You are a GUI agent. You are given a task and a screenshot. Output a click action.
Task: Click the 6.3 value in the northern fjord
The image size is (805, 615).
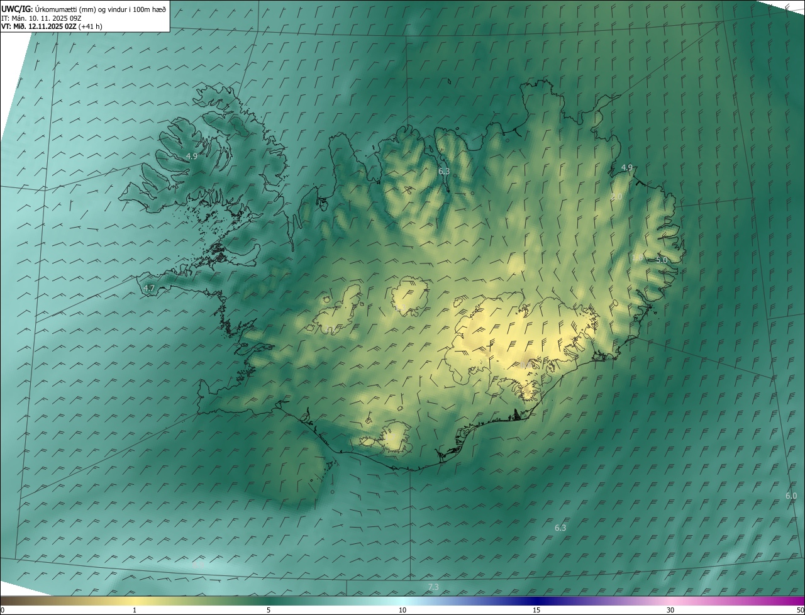[x=444, y=171]
